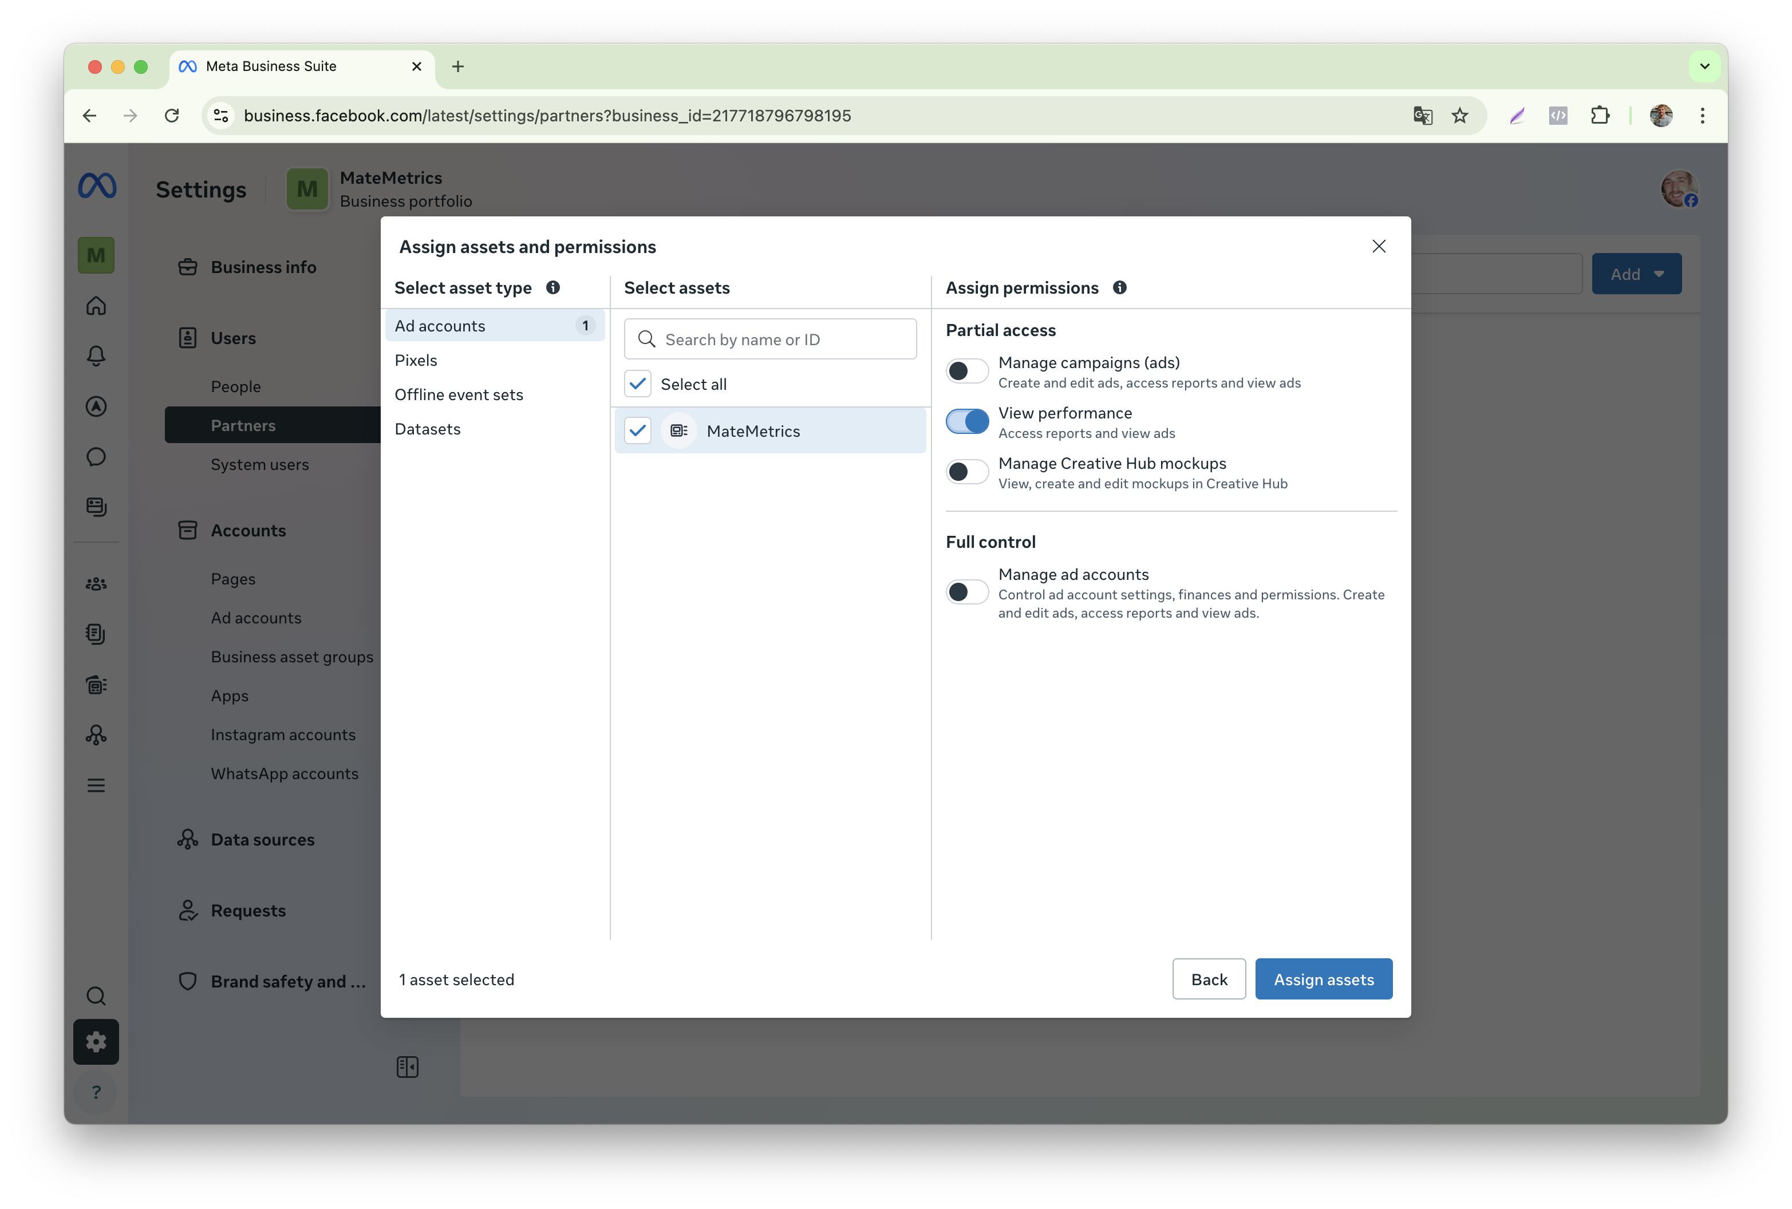Image resolution: width=1792 pixels, height=1209 pixels.
Task: Open the Home icon in left rail
Action: [x=96, y=306]
